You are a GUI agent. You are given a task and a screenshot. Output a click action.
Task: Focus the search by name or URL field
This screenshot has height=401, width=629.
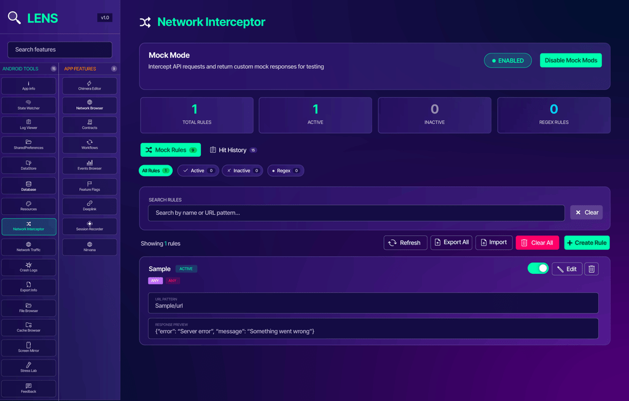[x=356, y=213]
